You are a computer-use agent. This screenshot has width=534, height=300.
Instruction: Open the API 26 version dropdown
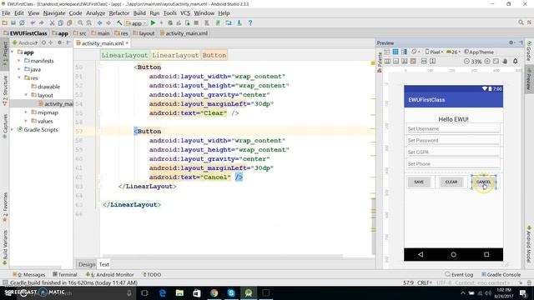(x=453, y=52)
